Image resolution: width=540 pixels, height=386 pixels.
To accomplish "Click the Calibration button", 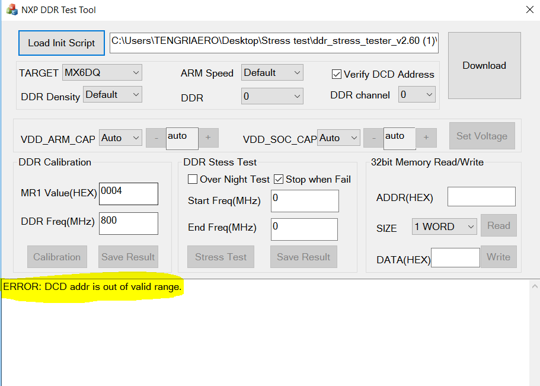I will pos(57,257).
